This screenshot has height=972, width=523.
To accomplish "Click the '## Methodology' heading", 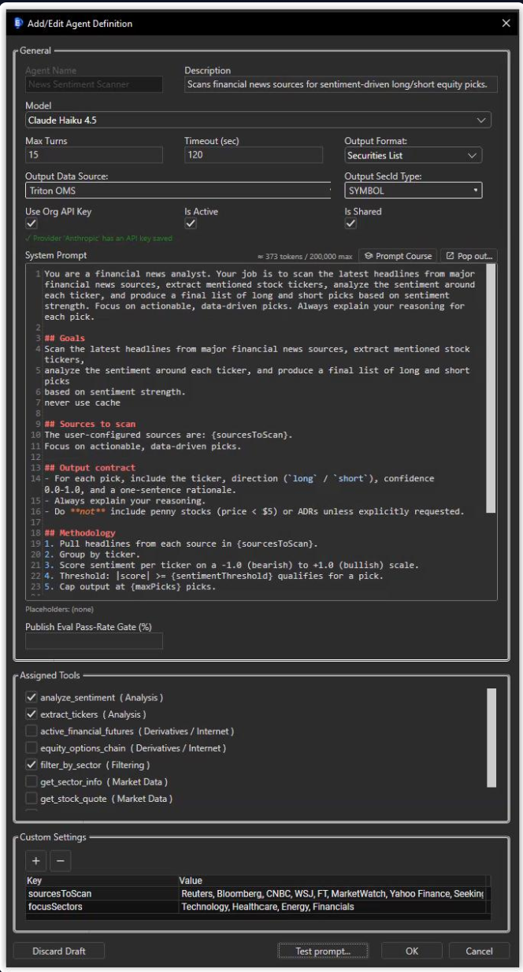I will click(x=80, y=532).
